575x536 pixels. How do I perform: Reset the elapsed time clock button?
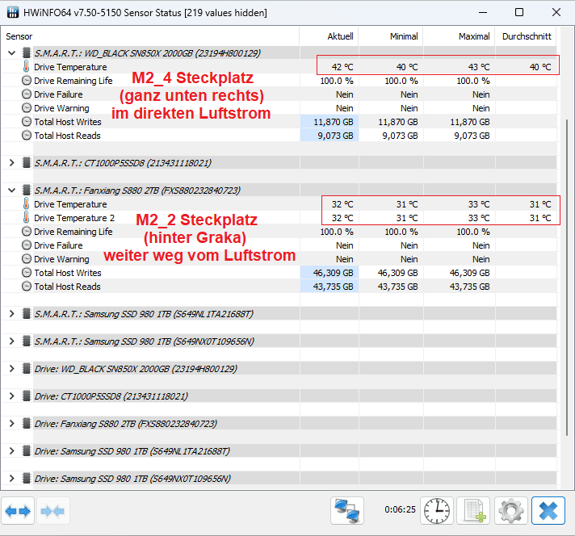[437, 511]
